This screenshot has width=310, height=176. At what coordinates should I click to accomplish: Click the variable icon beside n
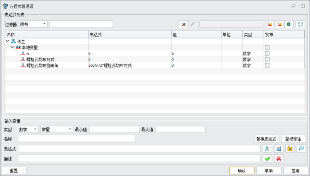pos(23,53)
